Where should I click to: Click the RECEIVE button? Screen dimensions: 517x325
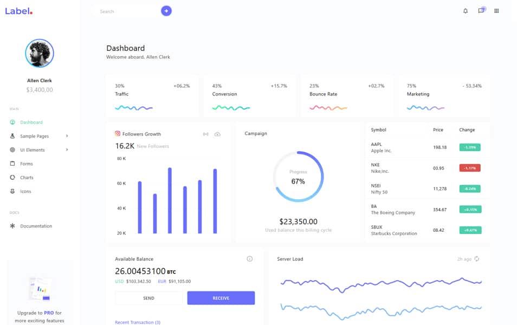click(x=221, y=298)
